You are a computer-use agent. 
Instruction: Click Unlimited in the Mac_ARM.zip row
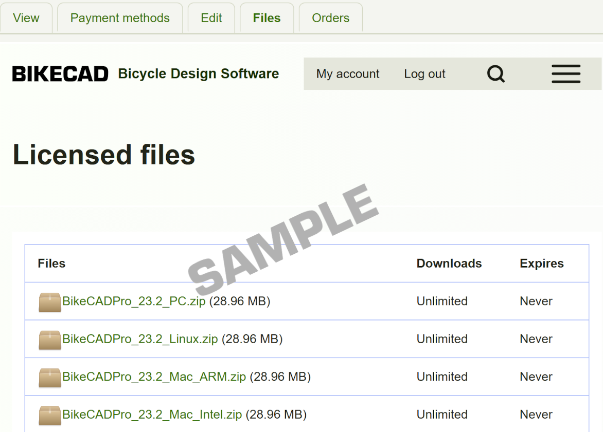pyautogui.click(x=442, y=377)
